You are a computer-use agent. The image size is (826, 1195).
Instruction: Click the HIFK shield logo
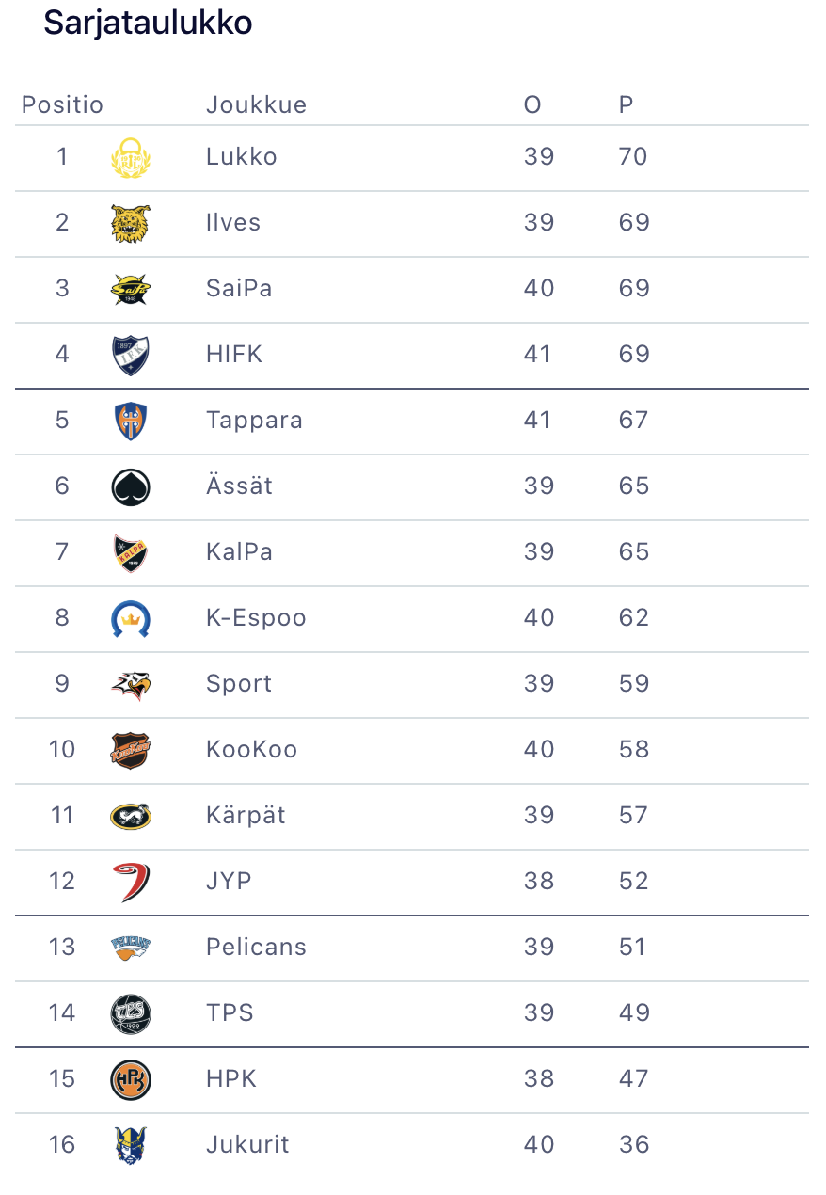[x=131, y=355]
